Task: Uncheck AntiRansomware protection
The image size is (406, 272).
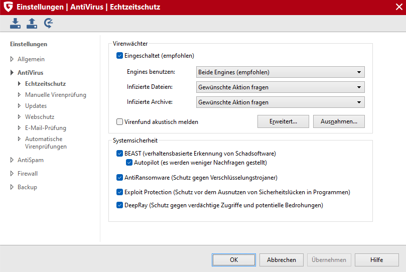Action: pos(119,178)
